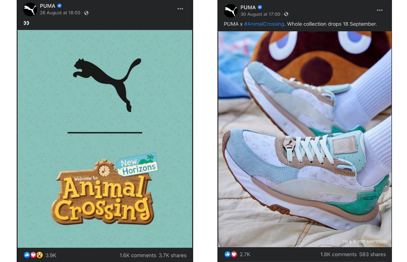Open the PUMA sneaker photo
407x262 pixels.
(x=305, y=139)
